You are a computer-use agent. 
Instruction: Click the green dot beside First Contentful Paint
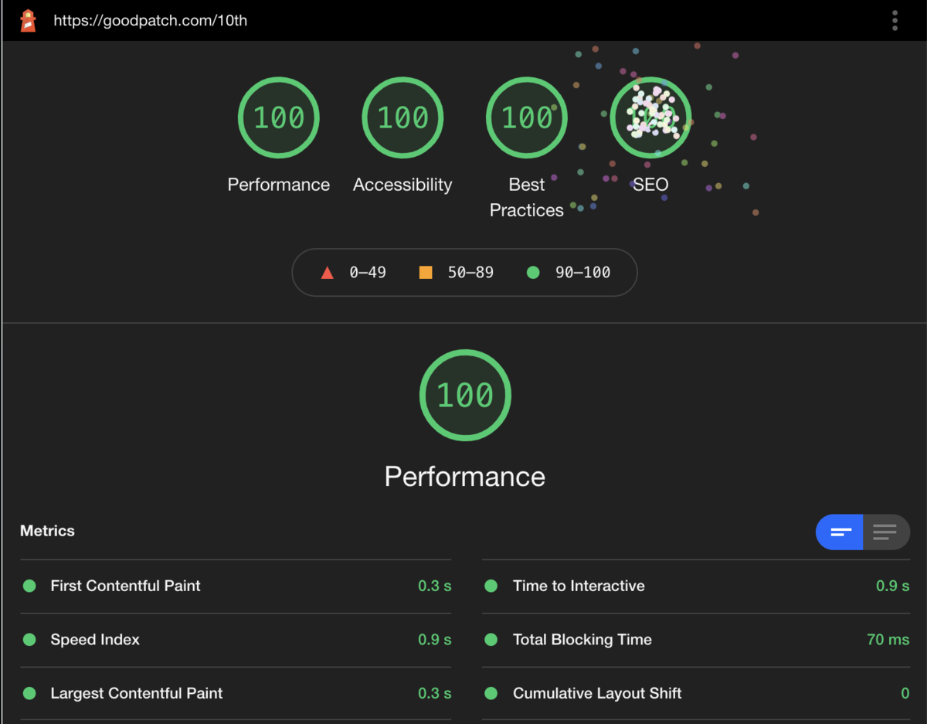pyautogui.click(x=29, y=586)
